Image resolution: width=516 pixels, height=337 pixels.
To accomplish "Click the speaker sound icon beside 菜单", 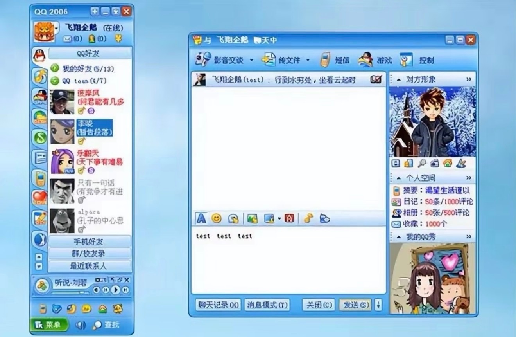I will click(x=81, y=325).
